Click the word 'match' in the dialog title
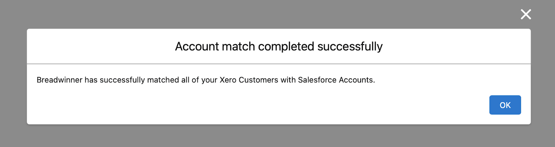The image size is (555, 147). click(x=238, y=46)
